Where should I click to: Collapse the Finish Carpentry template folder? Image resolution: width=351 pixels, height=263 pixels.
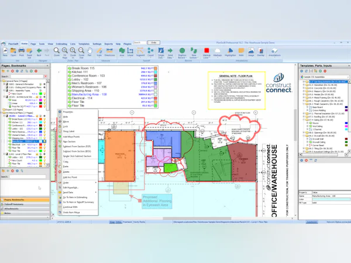(304, 104)
